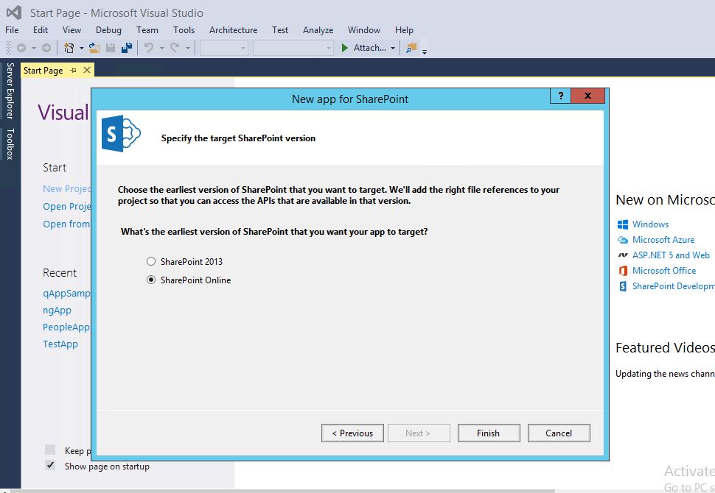The image size is (715, 493).
Task: Click the Save All toolbar icon
Action: (127, 48)
